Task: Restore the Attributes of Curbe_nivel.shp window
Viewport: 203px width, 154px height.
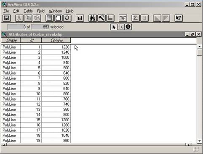Action: [x=192, y=34]
